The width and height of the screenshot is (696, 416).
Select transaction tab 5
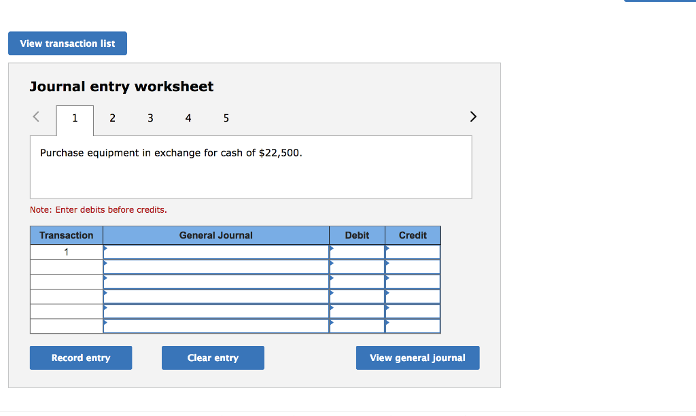click(226, 118)
